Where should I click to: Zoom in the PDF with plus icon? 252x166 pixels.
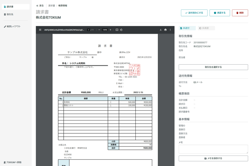pyautogui.click(x=110, y=30)
